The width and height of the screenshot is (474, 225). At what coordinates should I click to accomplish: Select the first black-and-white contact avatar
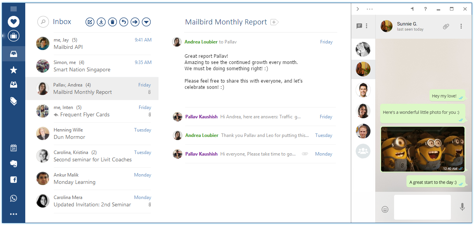tap(363, 49)
